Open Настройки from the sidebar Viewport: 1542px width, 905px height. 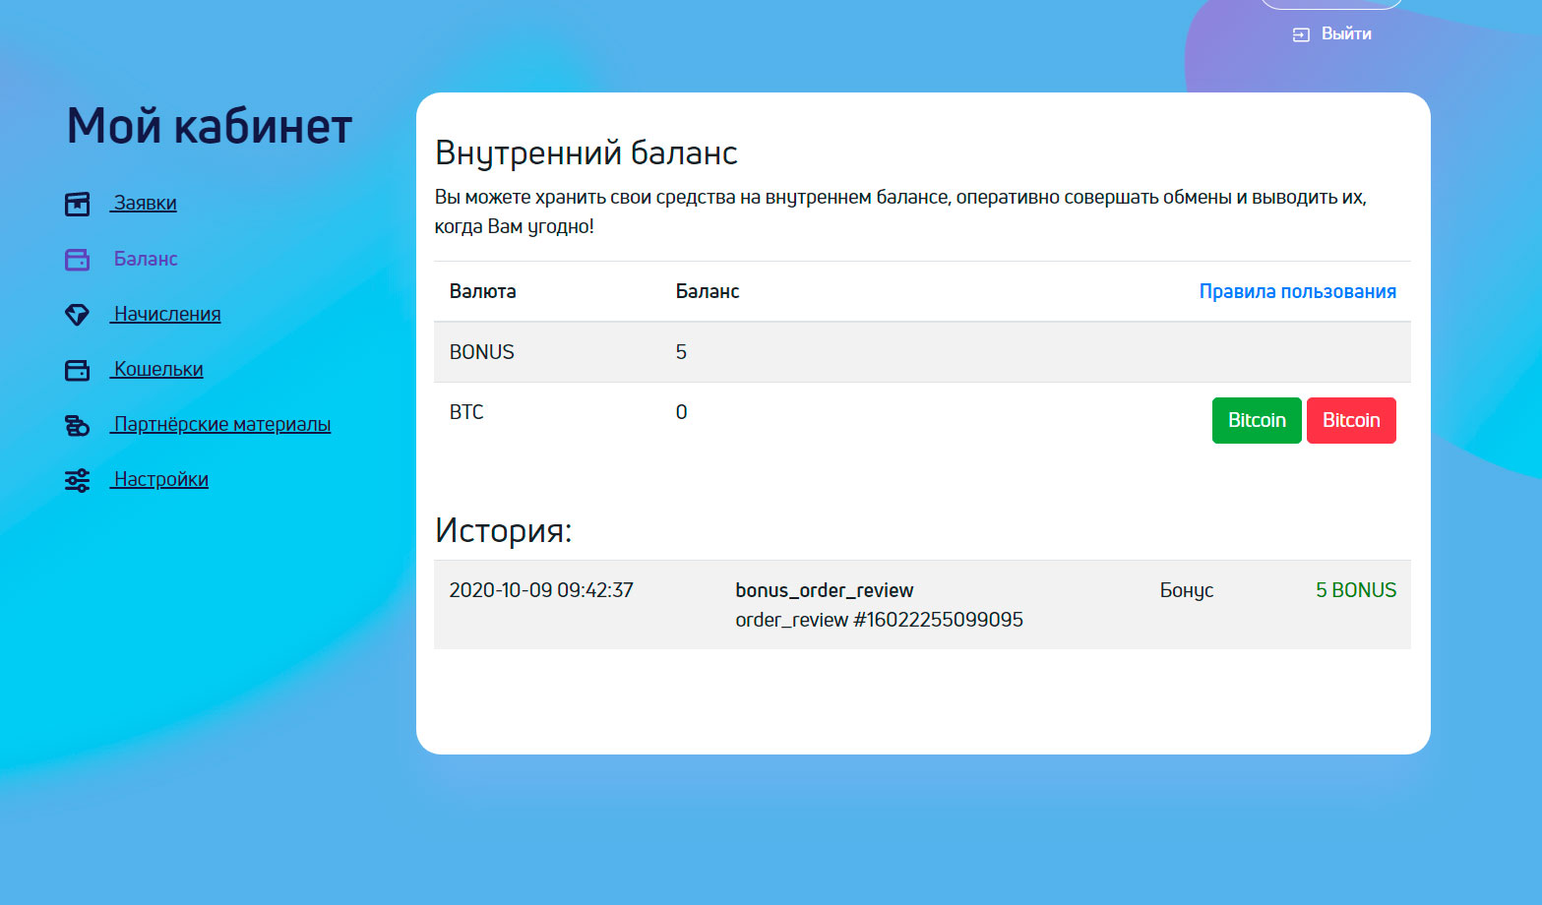(x=158, y=479)
